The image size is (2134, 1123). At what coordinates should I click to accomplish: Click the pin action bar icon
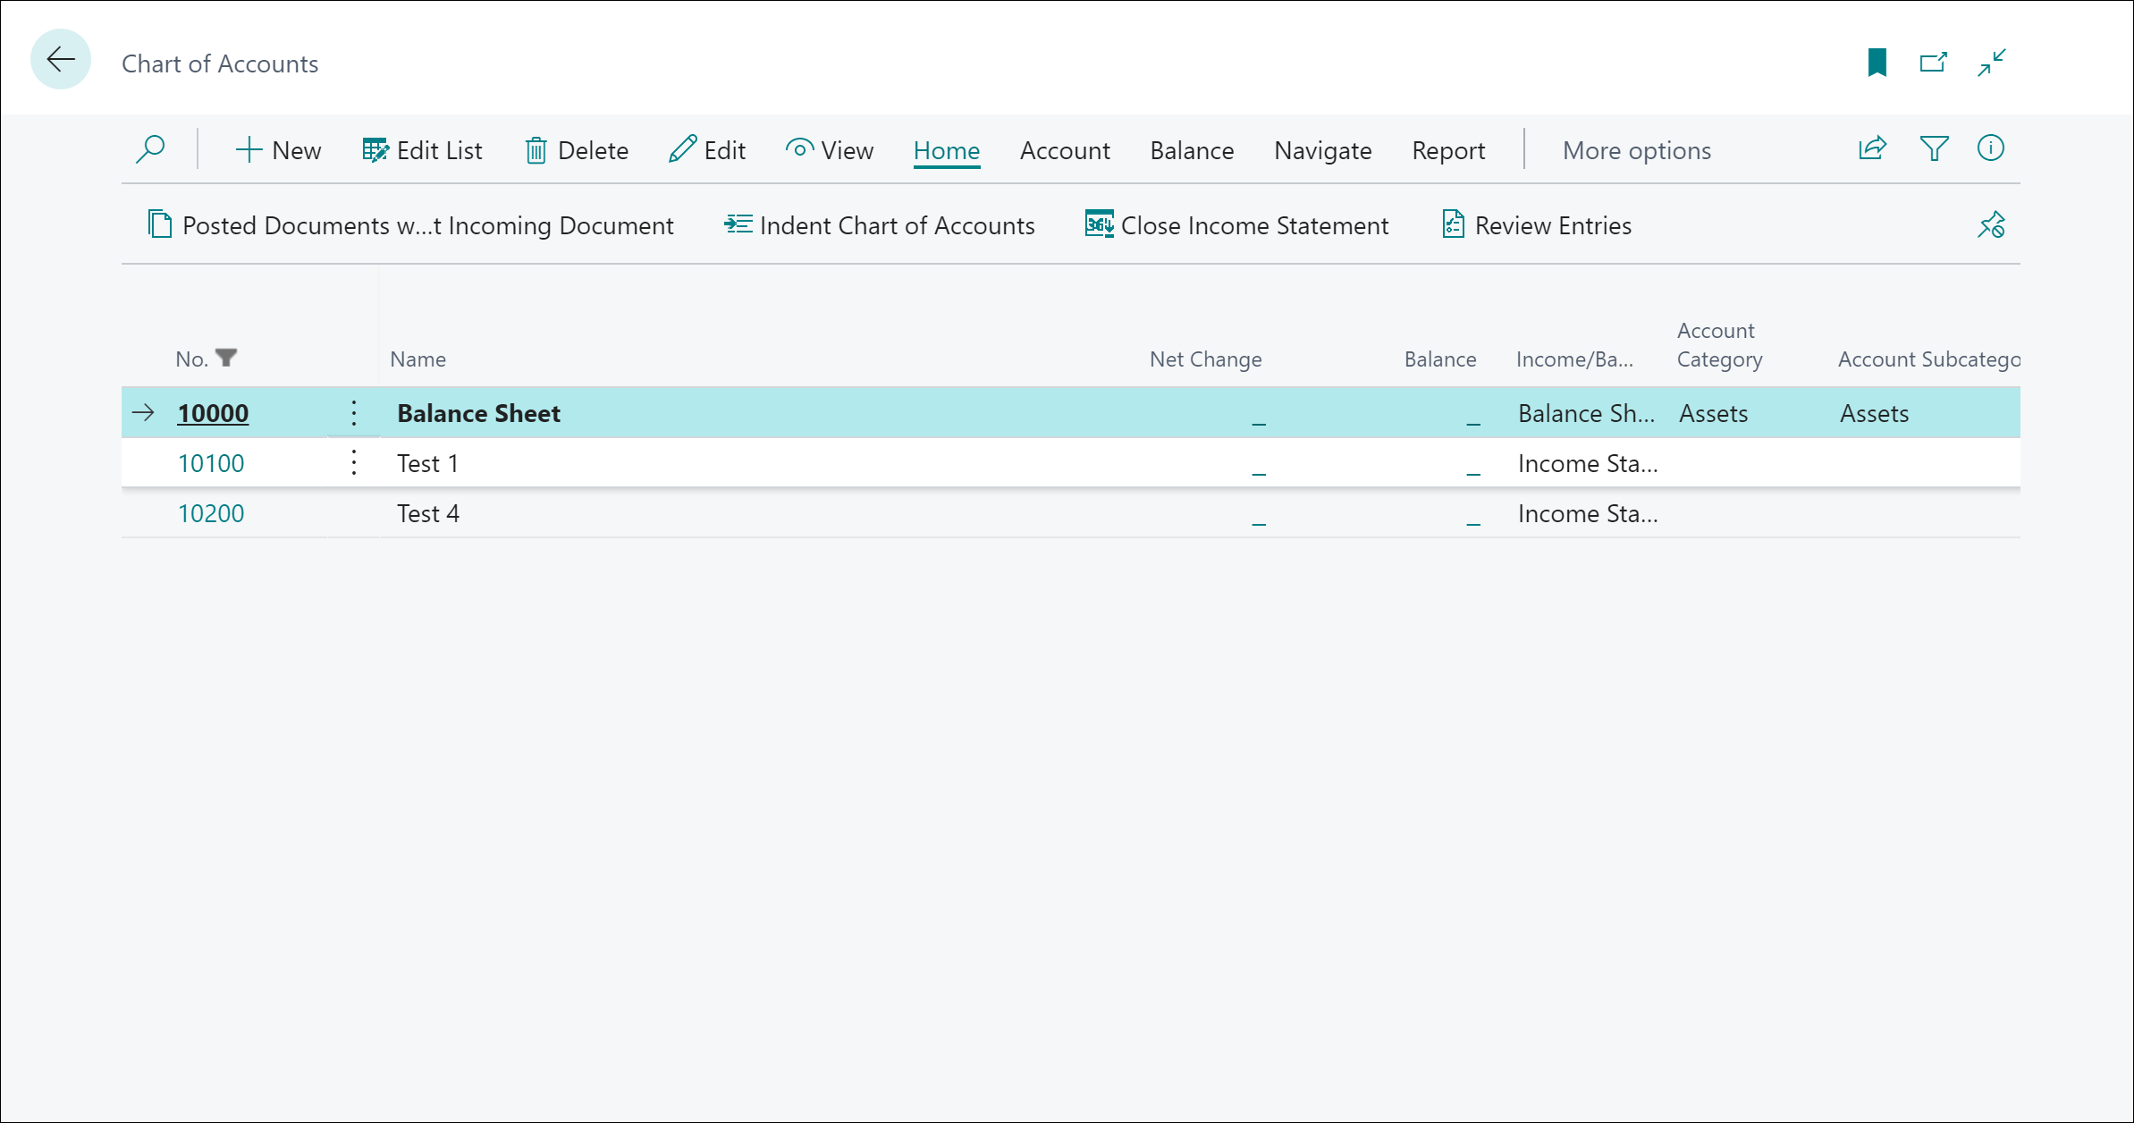pyautogui.click(x=1991, y=224)
